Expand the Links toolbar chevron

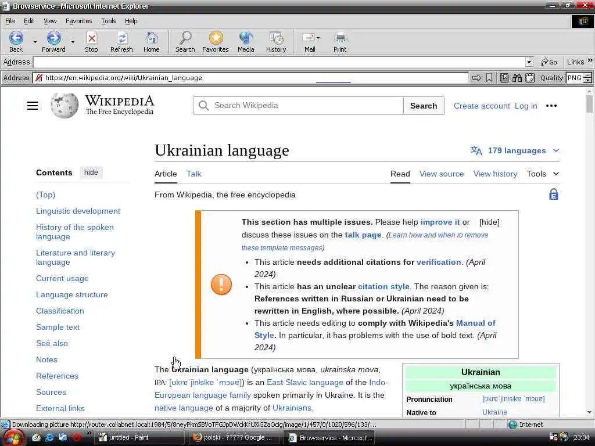590,60
